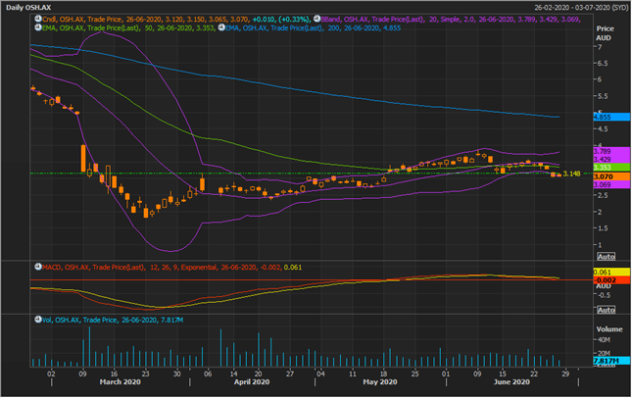
Task: Click the cyan 7.817M volume tag
Action: (611, 361)
